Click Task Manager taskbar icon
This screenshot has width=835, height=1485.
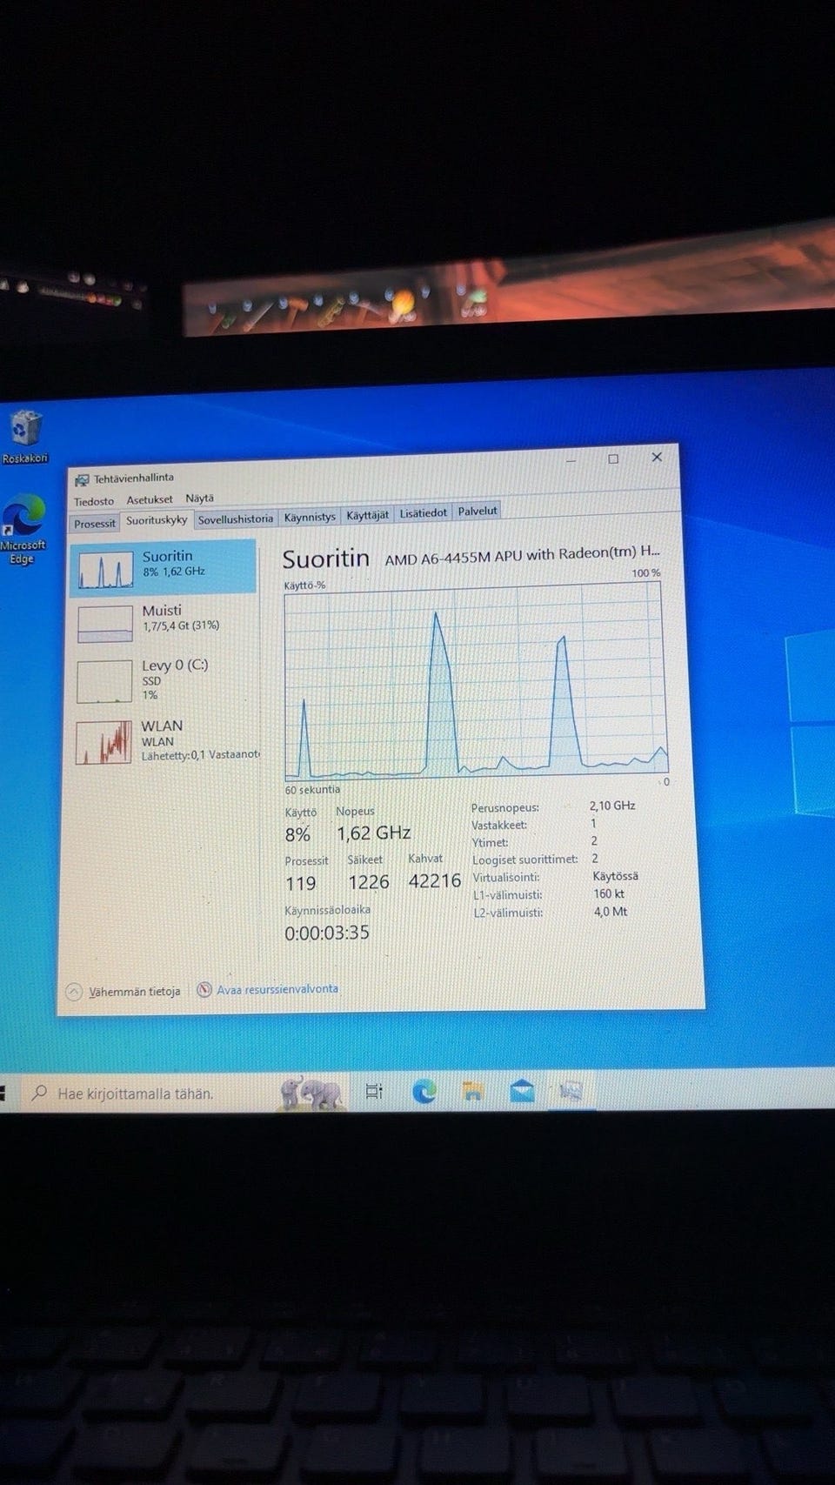pos(571,1090)
